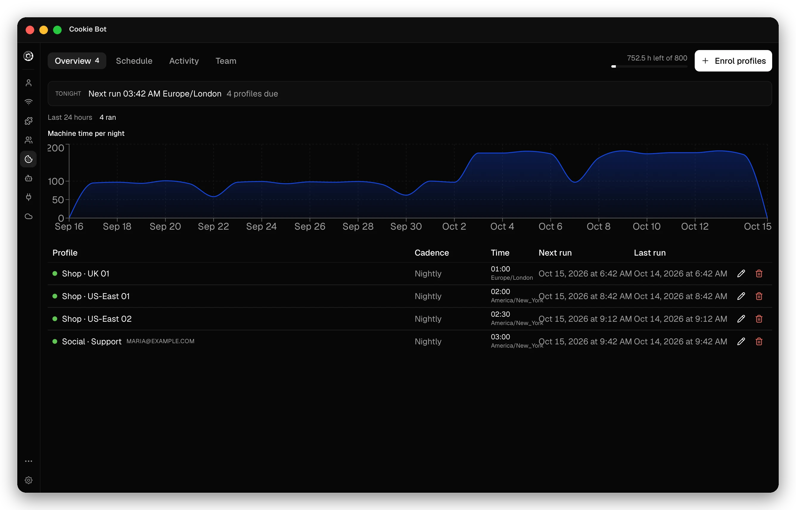Click the hours-left usage progress bar

649,66
